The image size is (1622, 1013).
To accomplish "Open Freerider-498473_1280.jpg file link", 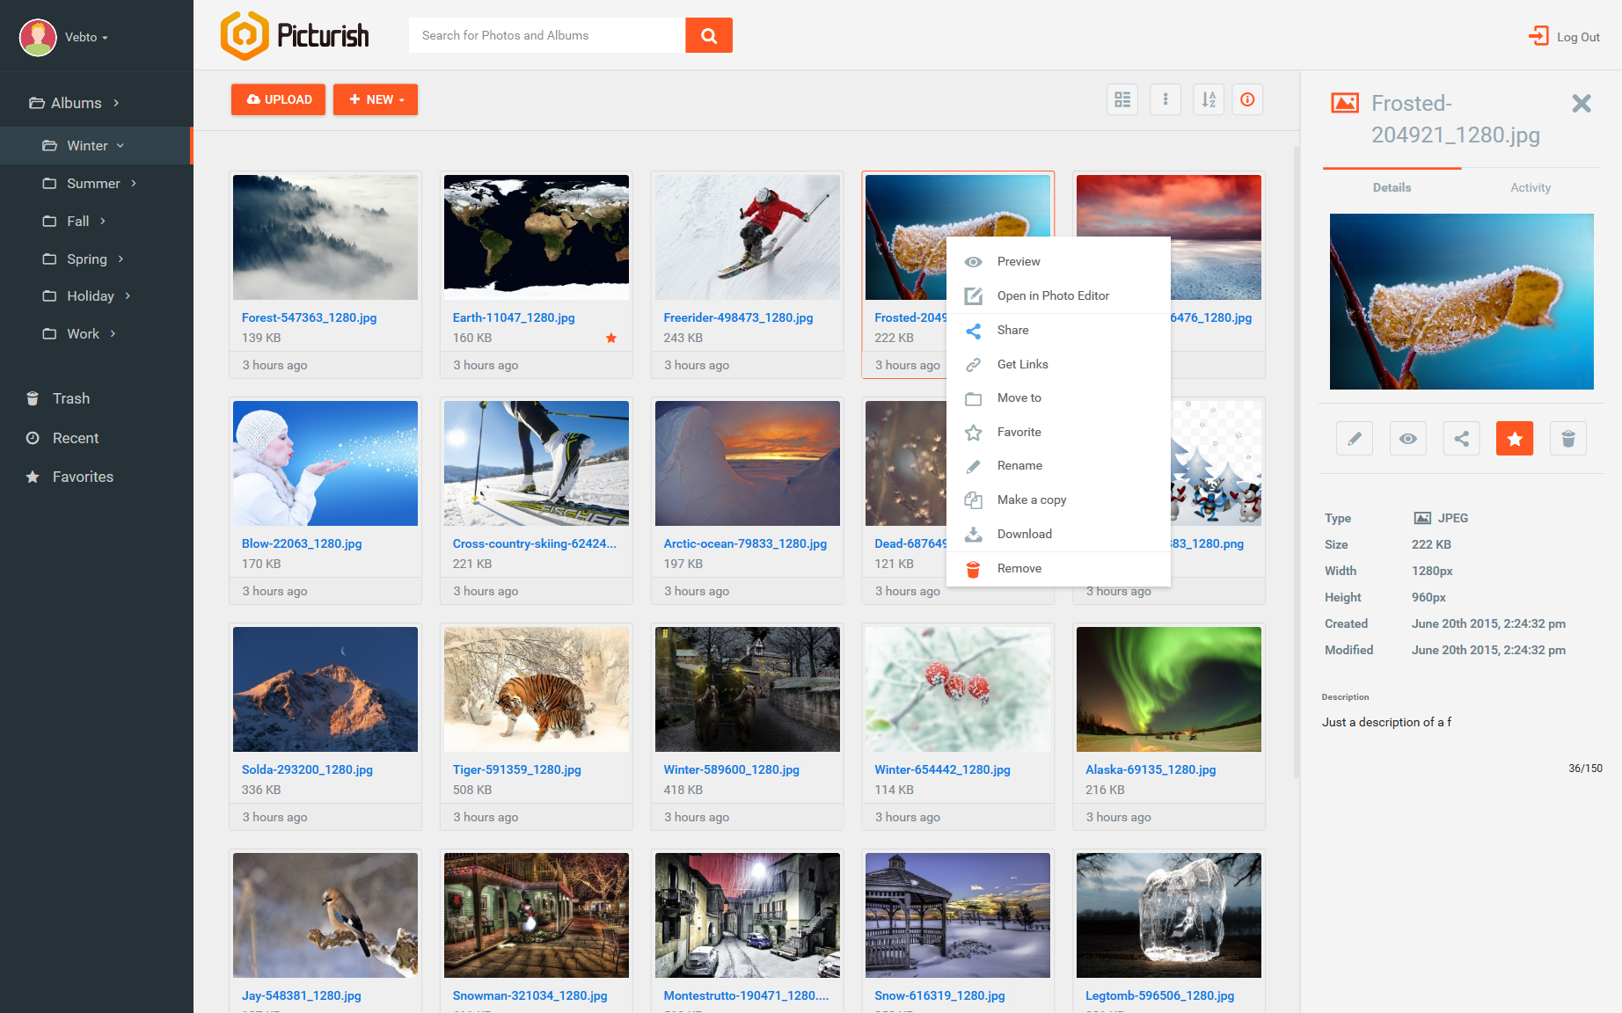I will pyautogui.click(x=738, y=317).
